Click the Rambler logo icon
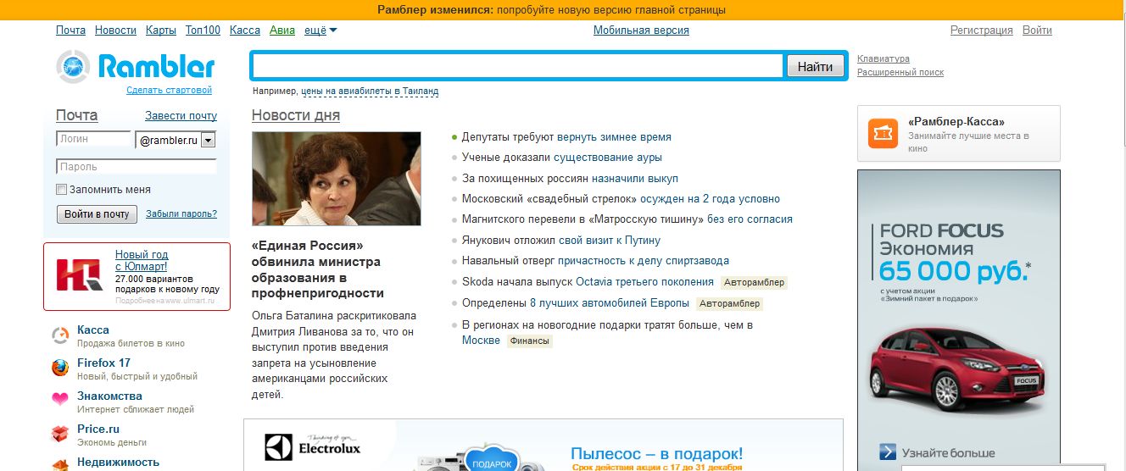Viewport: 1126px width, 471px height. [x=73, y=66]
